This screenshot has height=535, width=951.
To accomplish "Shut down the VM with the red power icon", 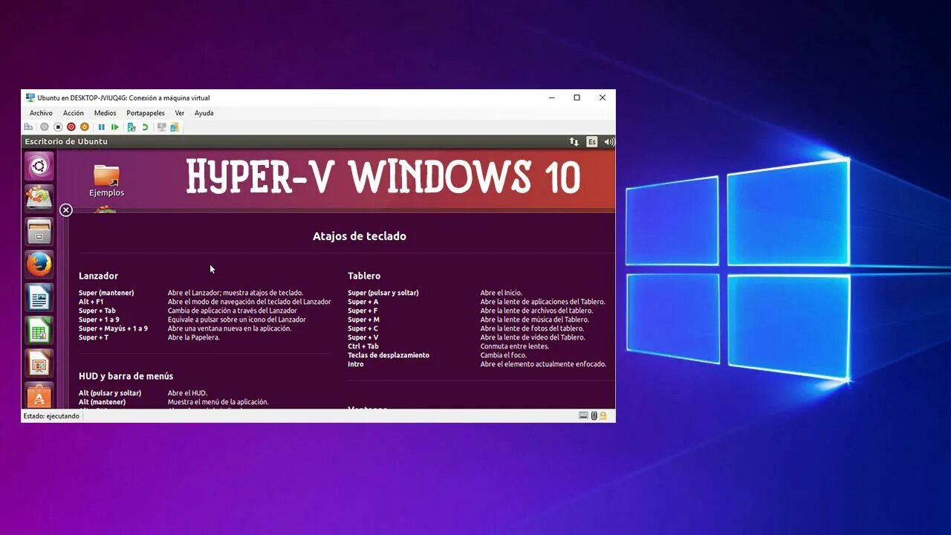I will point(71,127).
